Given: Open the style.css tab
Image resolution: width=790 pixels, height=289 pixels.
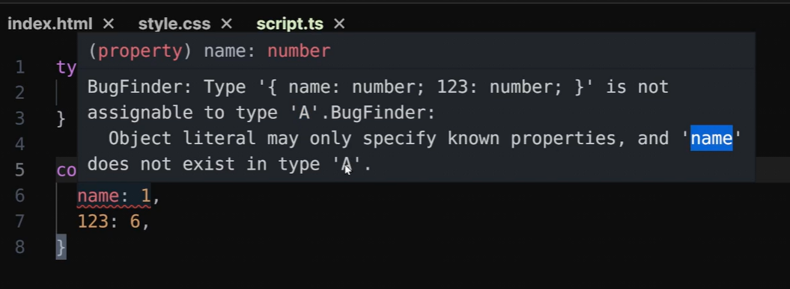Looking at the screenshot, I should point(174,24).
